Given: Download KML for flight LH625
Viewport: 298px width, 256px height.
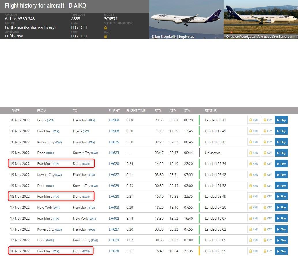Looking at the screenshot, I should tap(254, 142).
